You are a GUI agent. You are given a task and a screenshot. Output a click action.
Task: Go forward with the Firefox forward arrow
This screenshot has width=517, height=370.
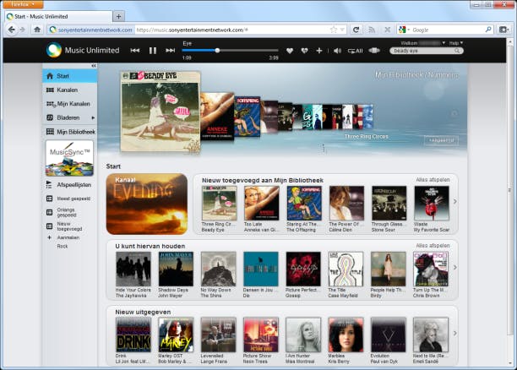point(23,30)
